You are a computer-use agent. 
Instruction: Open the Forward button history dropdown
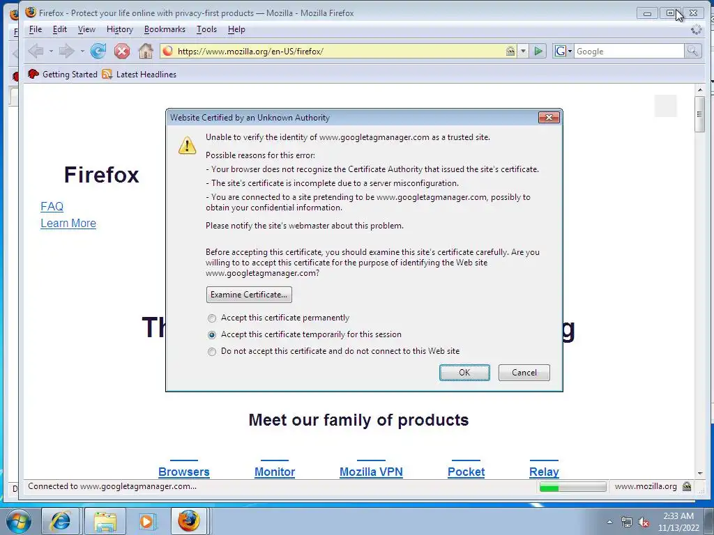coord(82,51)
